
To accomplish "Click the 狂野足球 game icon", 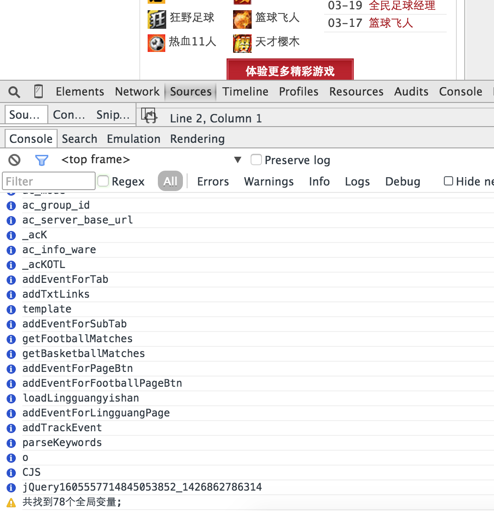I will pos(156,19).
